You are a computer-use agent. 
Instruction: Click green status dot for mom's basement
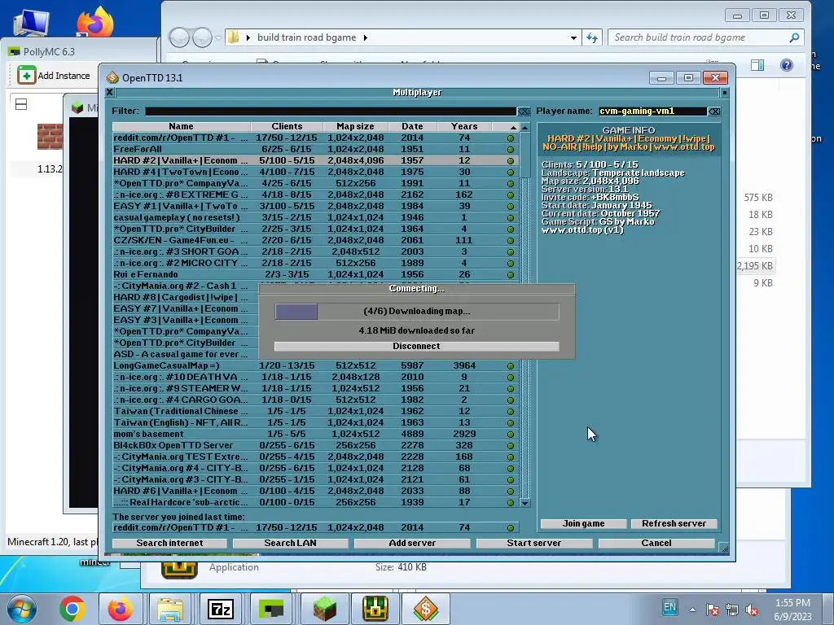[511, 435]
